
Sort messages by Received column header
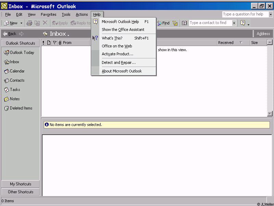pyautogui.click(x=226, y=43)
